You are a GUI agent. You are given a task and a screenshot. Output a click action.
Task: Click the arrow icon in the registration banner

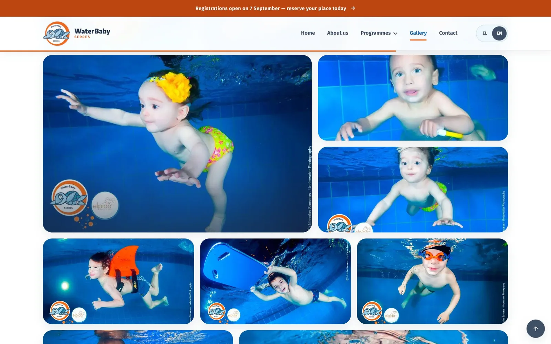tap(353, 8)
